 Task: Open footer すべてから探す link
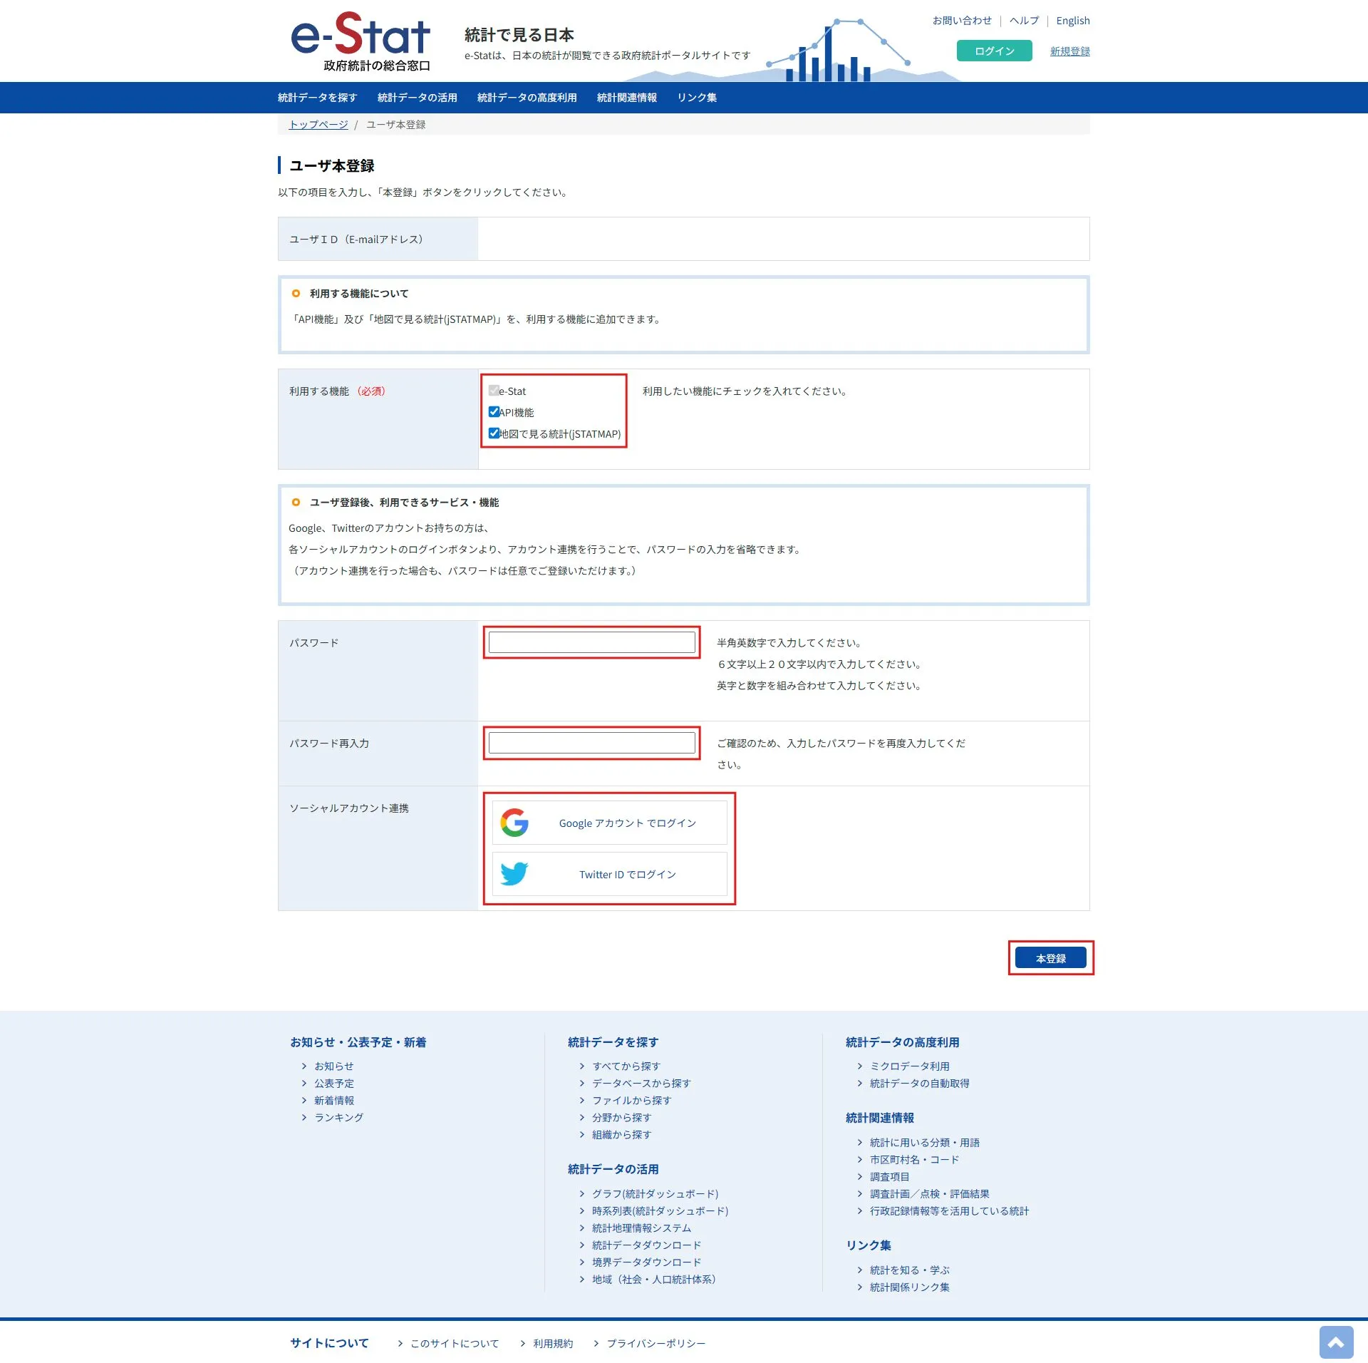click(626, 1066)
